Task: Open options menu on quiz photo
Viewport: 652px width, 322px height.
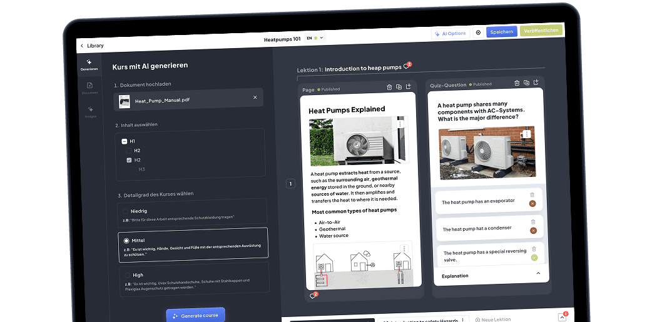Action: pyautogui.click(x=527, y=134)
